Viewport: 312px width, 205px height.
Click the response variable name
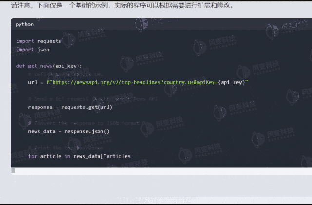(40, 107)
